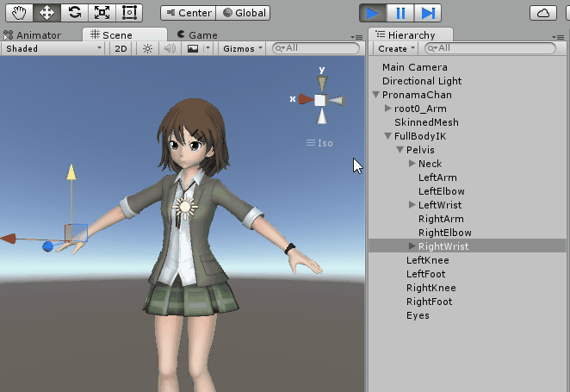The width and height of the screenshot is (570, 392).
Task: Toggle pivot mode Center button
Action: pyautogui.click(x=189, y=13)
